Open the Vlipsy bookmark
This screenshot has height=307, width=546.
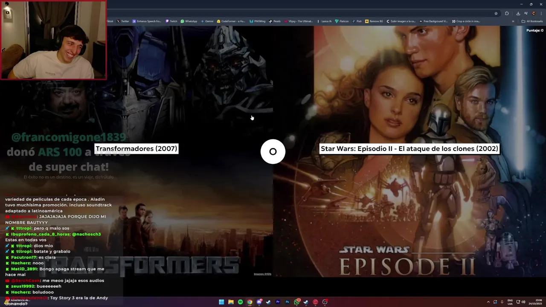pos(299,21)
